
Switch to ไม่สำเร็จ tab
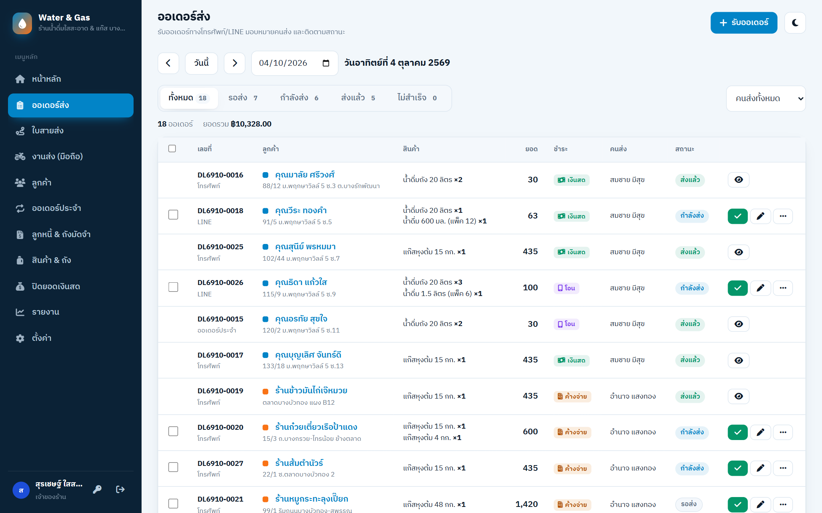tap(417, 98)
